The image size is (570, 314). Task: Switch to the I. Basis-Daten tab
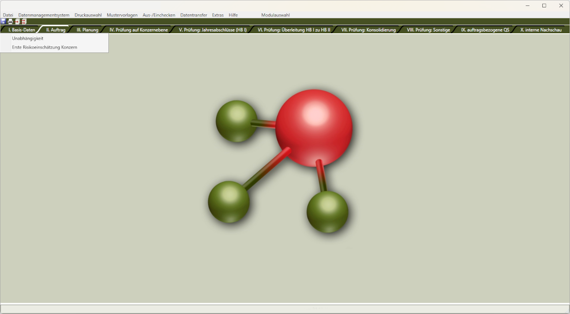22,30
